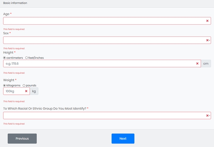Proceed with the Next button
The image size is (214, 147).
(123, 138)
